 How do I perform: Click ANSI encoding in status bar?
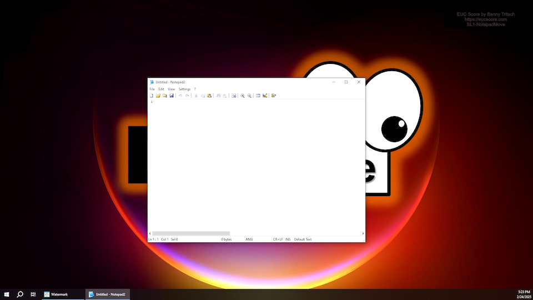point(249,239)
